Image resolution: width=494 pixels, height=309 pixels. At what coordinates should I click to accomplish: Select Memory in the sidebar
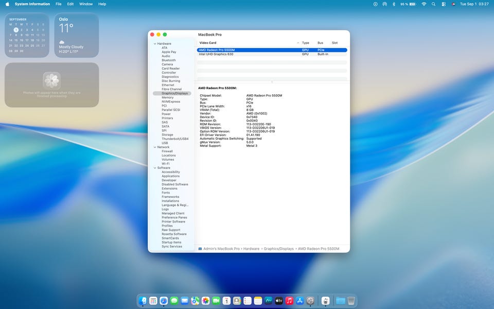click(x=168, y=97)
